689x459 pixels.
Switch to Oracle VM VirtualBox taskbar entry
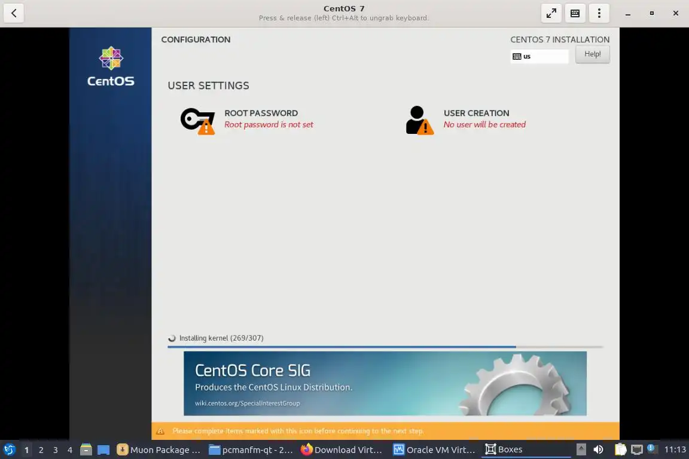tap(434, 450)
